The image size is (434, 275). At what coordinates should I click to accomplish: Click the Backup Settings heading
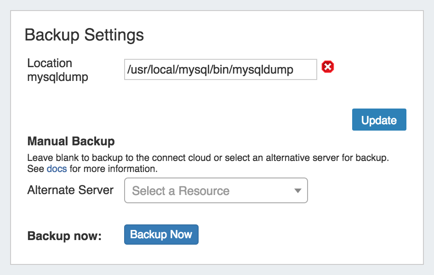click(x=84, y=35)
